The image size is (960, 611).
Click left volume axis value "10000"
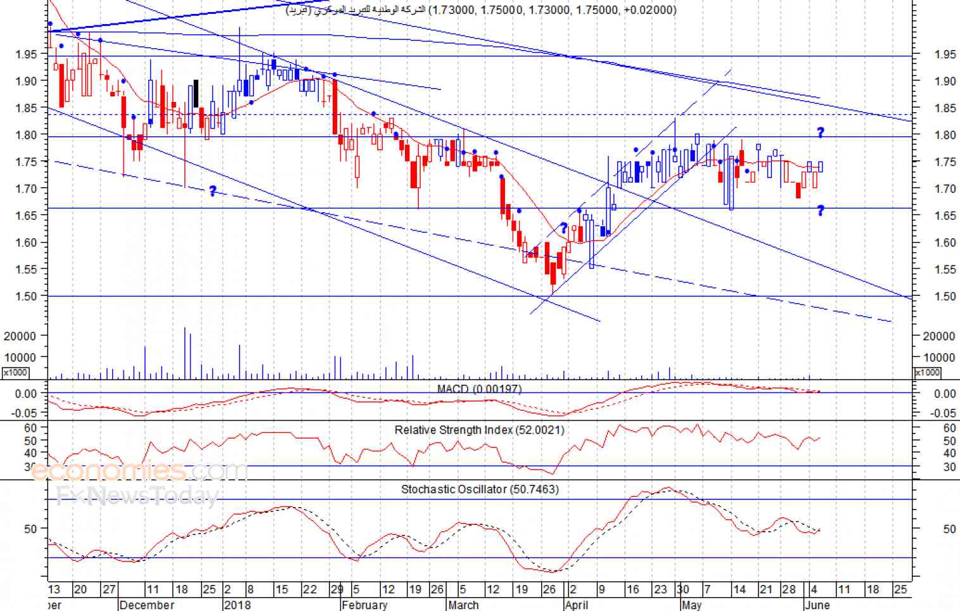(21, 357)
